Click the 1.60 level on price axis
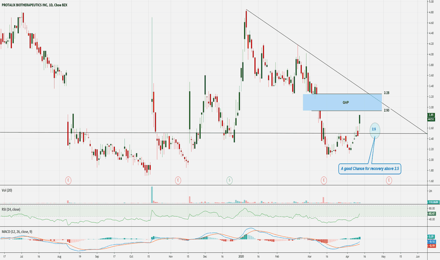 point(431,181)
